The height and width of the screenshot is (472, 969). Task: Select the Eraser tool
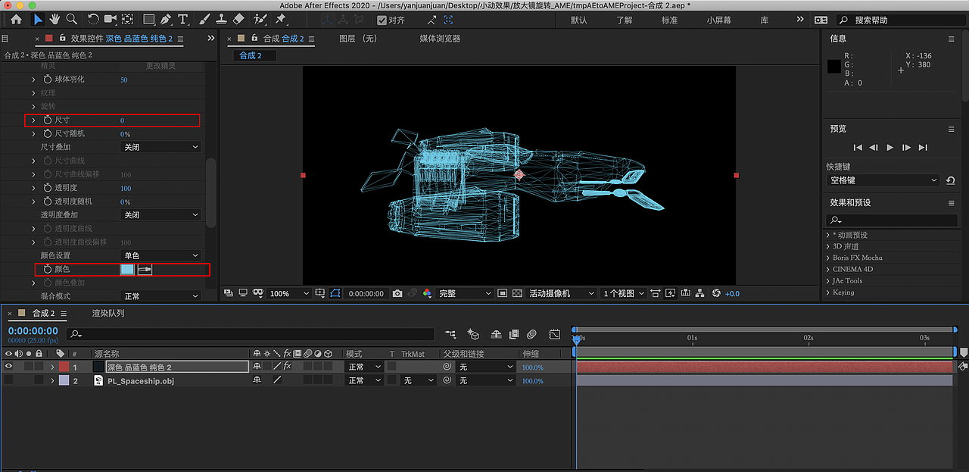tap(238, 20)
